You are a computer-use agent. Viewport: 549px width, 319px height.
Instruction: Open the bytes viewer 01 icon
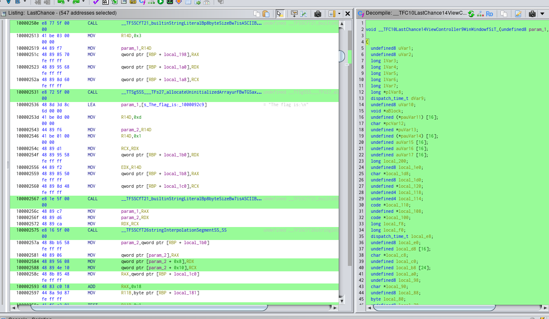coord(105,2)
